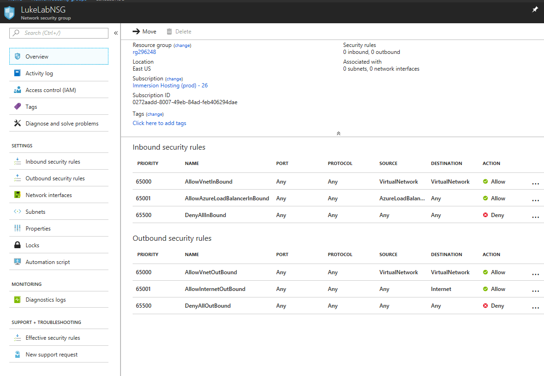Go to Access control (IAM)
Image resolution: width=544 pixels, height=376 pixels.
(x=59, y=90)
